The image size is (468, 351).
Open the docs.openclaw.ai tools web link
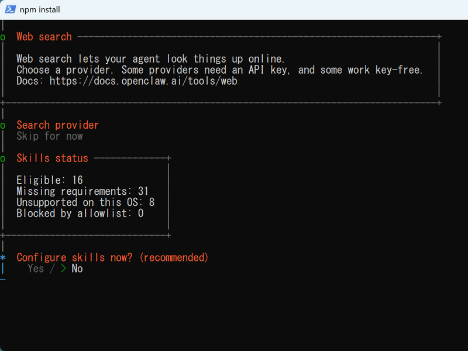tap(143, 81)
